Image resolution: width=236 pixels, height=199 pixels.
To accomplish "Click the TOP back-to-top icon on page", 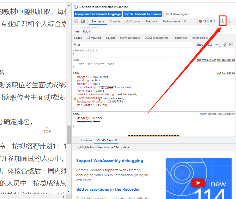I will click(x=47, y=130).
